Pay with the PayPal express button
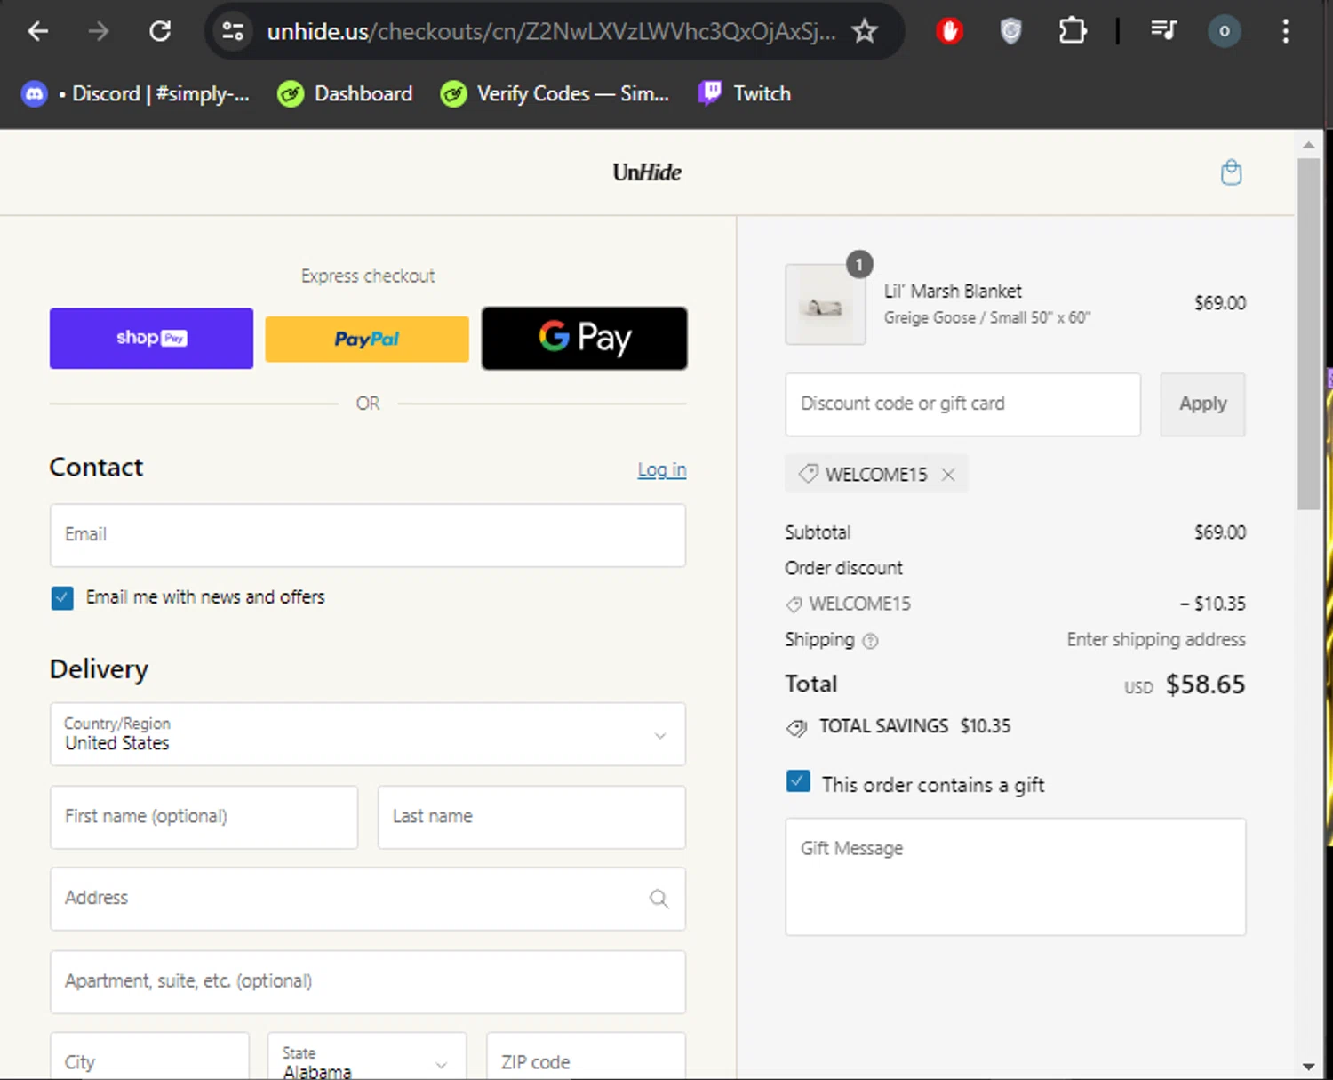This screenshot has height=1080, width=1333. point(366,339)
